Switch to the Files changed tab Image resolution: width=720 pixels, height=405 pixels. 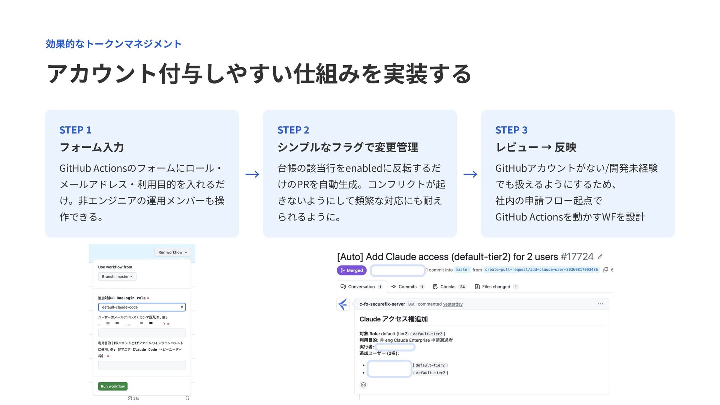click(496, 287)
